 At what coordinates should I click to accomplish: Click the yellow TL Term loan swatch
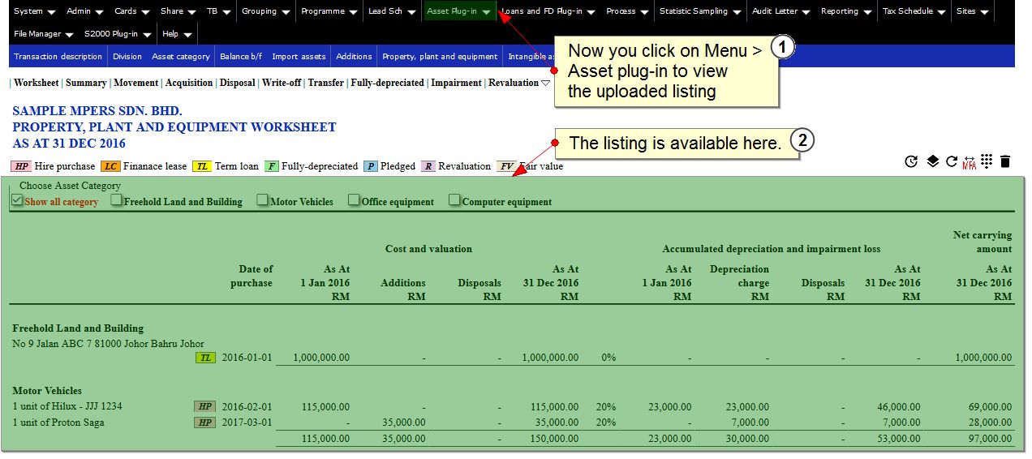(202, 166)
